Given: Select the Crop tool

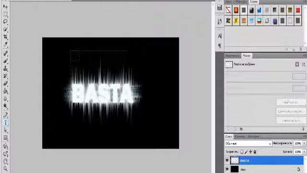Looking at the screenshot, I should point(5,37).
